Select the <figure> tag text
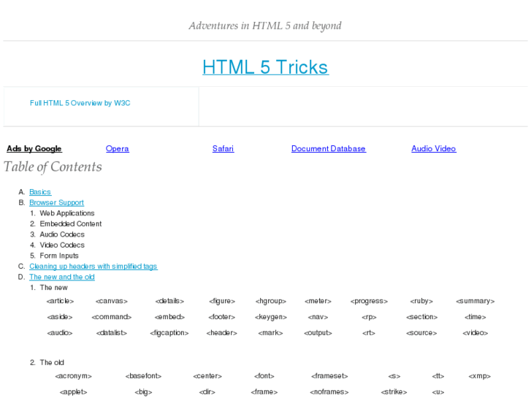Screen dimensions: 531x398 (222, 301)
